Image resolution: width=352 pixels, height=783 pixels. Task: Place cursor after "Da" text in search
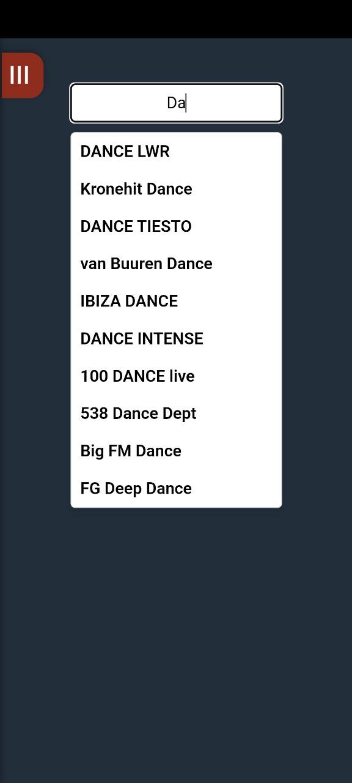click(x=186, y=103)
